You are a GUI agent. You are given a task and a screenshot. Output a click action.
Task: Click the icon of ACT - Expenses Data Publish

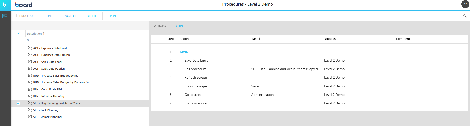click(30, 55)
